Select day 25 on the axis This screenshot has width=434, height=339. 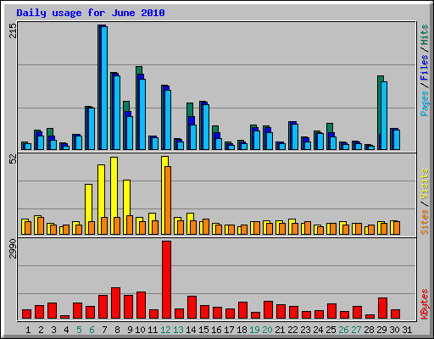331,330
